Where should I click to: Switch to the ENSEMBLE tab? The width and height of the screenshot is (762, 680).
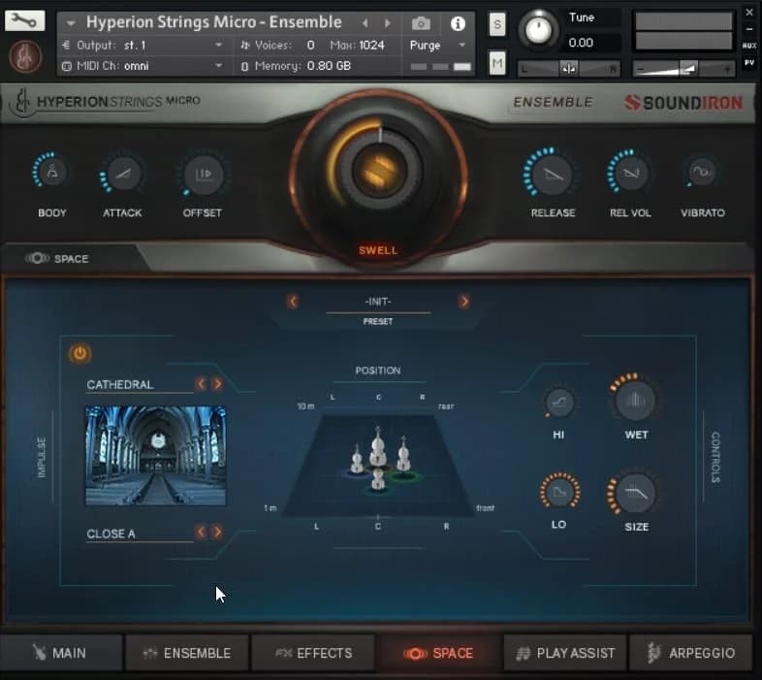(x=187, y=653)
